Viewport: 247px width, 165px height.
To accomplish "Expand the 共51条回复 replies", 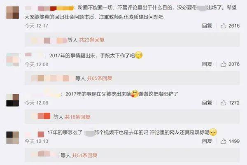I will click(x=84, y=156).
